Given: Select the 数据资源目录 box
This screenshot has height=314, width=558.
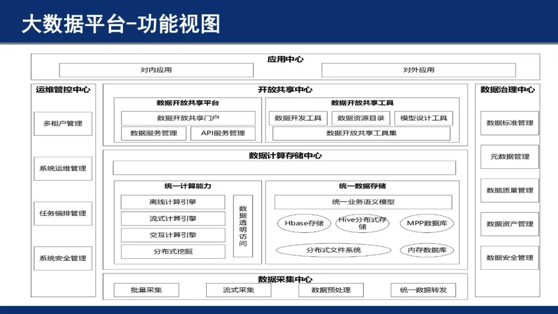Looking at the screenshot, I should click(x=361, y=118).
